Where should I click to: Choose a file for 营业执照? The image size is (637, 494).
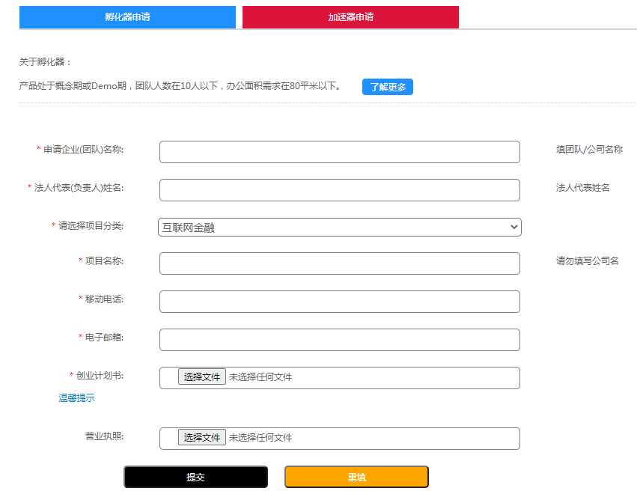(x=202, y=437)
